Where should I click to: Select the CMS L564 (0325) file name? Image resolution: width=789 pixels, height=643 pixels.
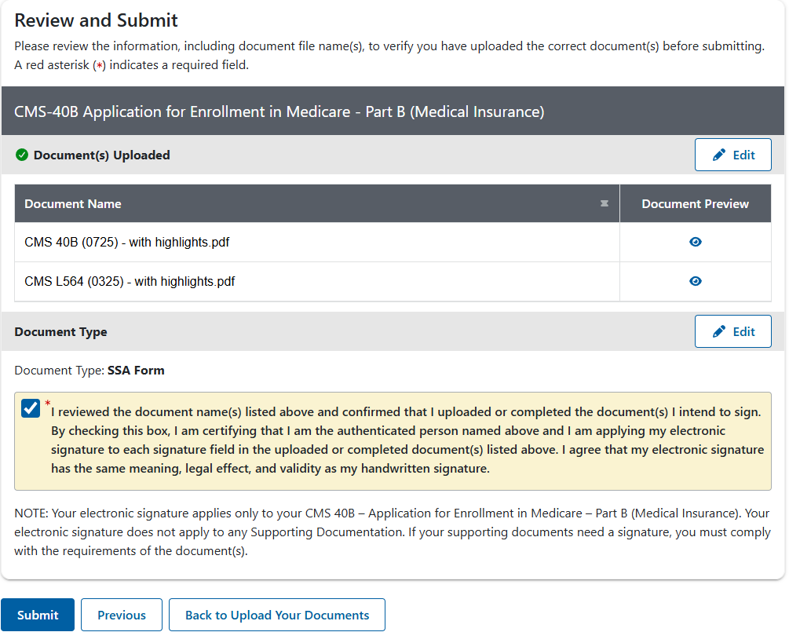pyautogui.click(x=130, y=282)
